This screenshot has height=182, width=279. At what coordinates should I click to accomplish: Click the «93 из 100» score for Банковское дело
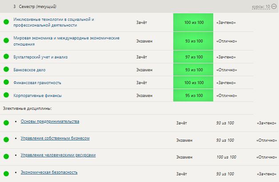point(193,70)
